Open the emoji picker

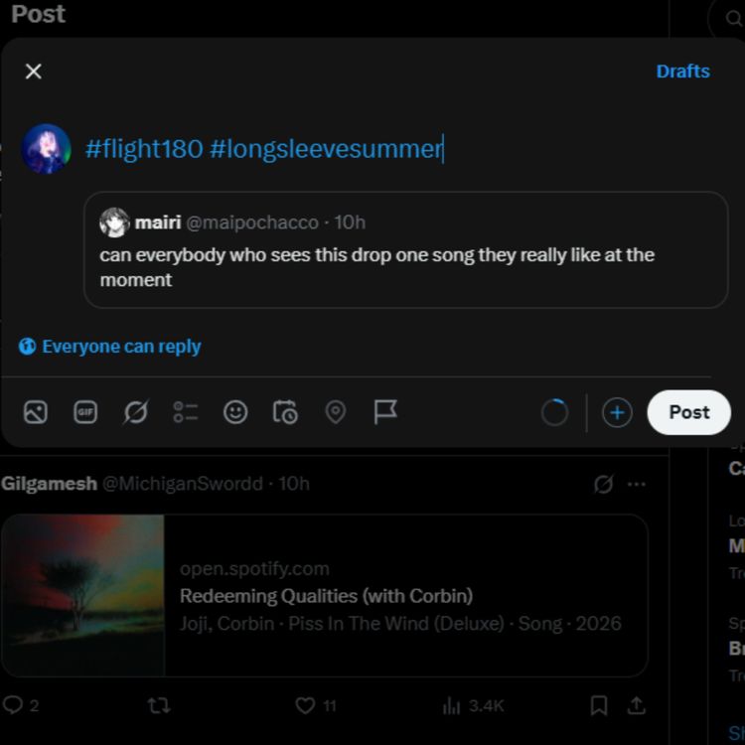[x=235, y=412]
